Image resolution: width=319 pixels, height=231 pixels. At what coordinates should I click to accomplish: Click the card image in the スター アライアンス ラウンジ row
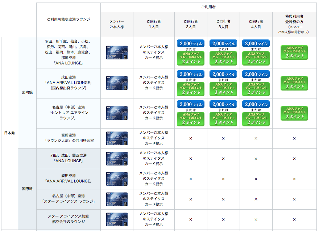point(117,199)
